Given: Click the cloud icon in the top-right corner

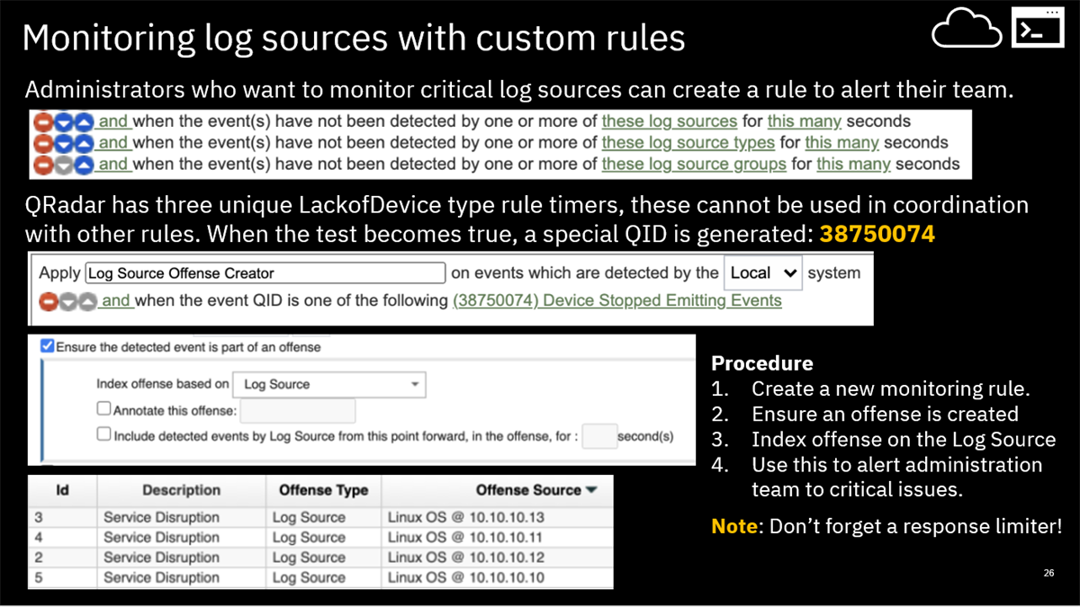Looking at the screenshot, I should tap(967, 29).
